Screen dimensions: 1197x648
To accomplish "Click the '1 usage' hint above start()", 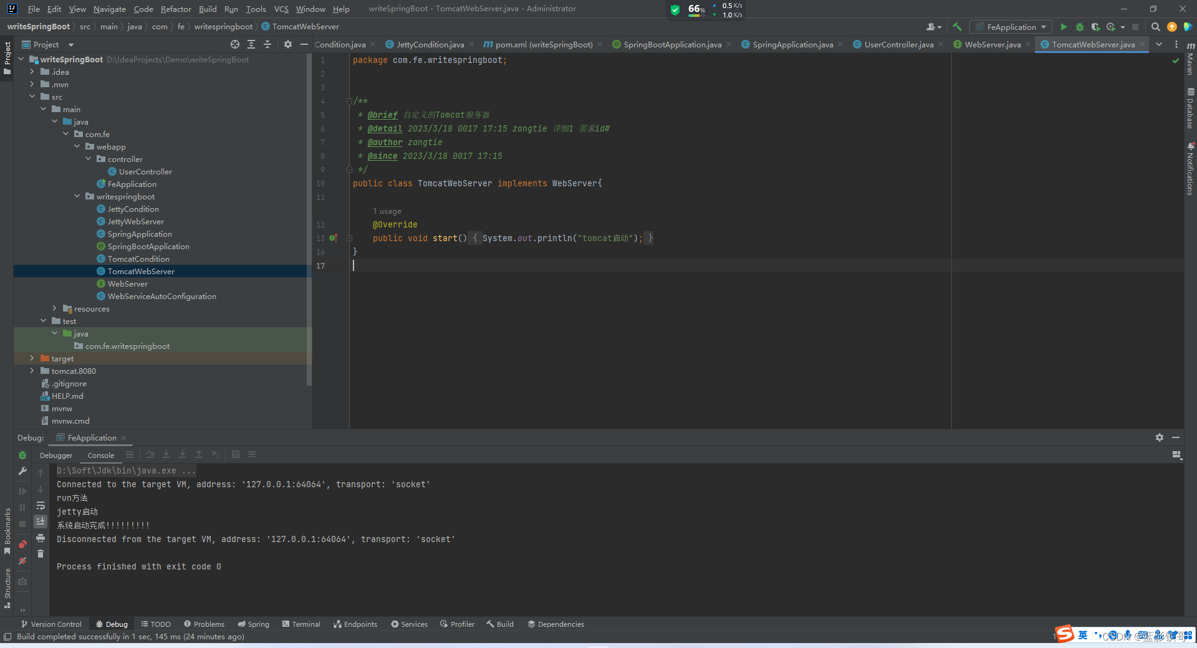I will pos(387,211).
